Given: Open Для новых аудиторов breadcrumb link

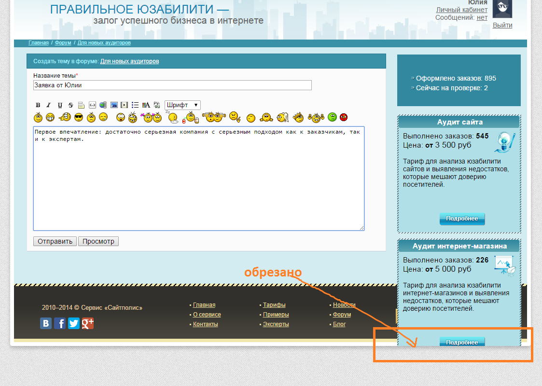Looking at the screenshot, I should [104, 43].
